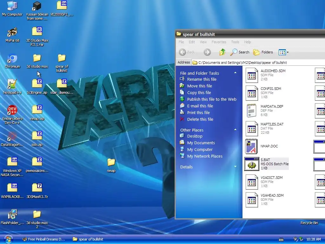Collapse the Other Places section
This screenshot has width=325, height=244.
click(x=235, y=130)
